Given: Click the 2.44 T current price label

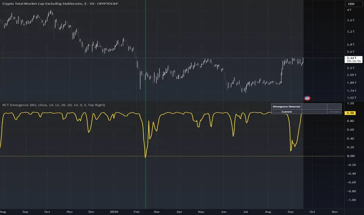Looking at the screenshot, I should pyautogui.click(x=353, y=59).
